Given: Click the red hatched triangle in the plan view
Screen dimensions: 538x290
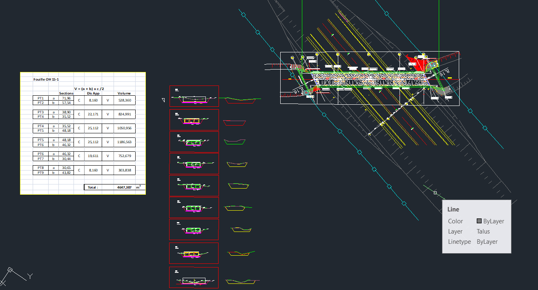Looking at the screenshot, I should coord(418,64).
